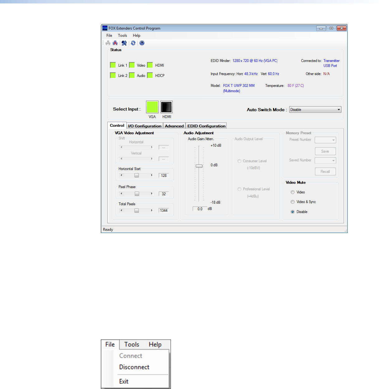This screenshot has width=381, height=389.
Task: Click the Refresh arrows toolbar icon
Action: [133, 43]
